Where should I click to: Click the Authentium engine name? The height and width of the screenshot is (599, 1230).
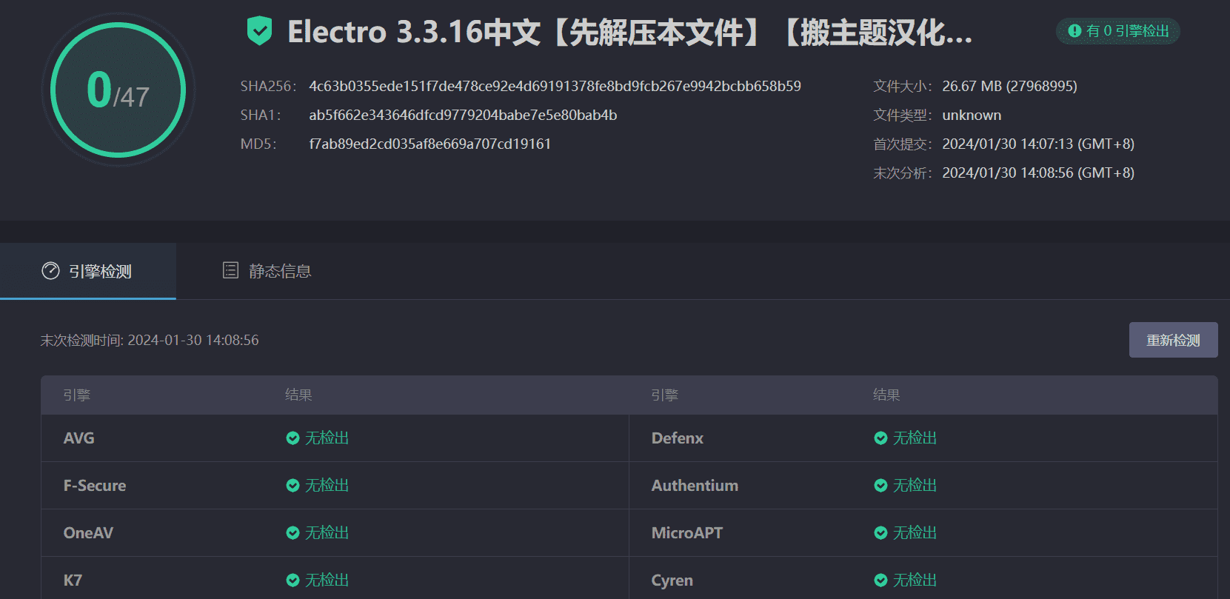(x=695, y=486)
